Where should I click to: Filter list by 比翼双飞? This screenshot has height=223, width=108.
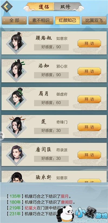tap(94, 20)
